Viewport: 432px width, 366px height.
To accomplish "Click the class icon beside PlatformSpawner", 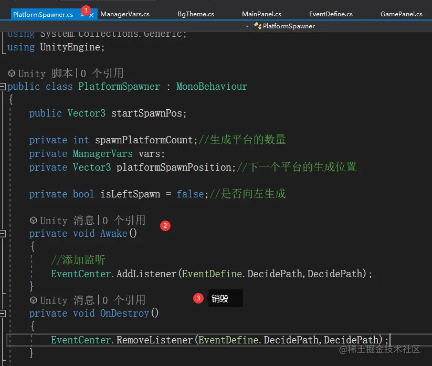I will pos(258,26).
